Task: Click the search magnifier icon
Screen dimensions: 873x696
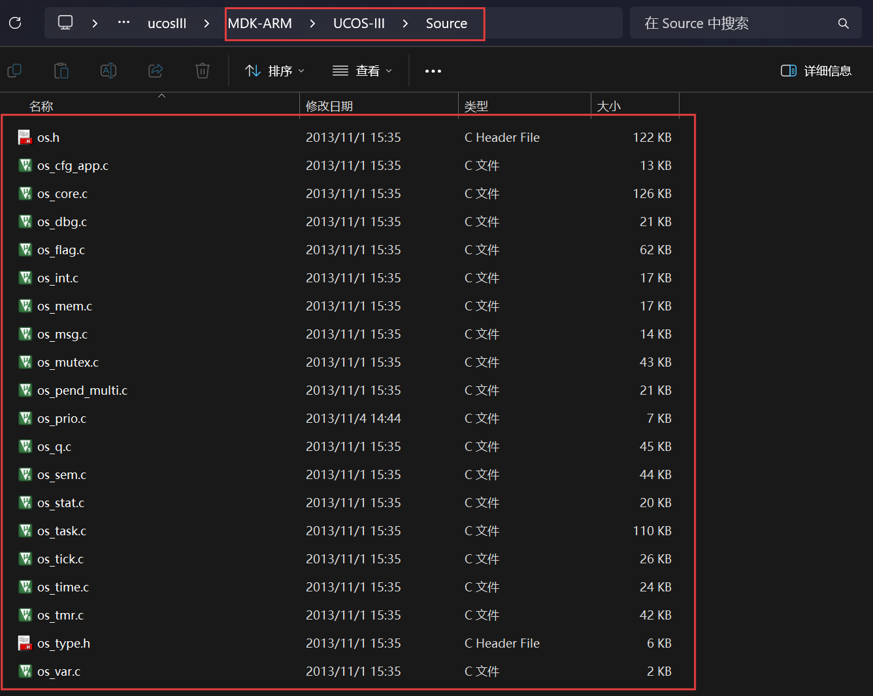Action: pyautogui.click(x=844, y=24)
